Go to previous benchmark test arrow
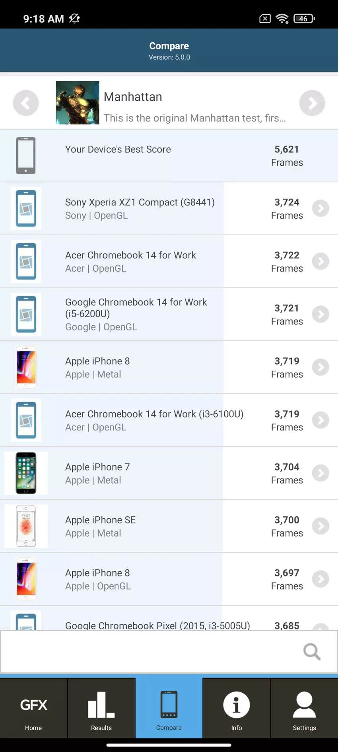Image resolution: width=338 pixels, height=752 pixels. [x=26, y=103]
